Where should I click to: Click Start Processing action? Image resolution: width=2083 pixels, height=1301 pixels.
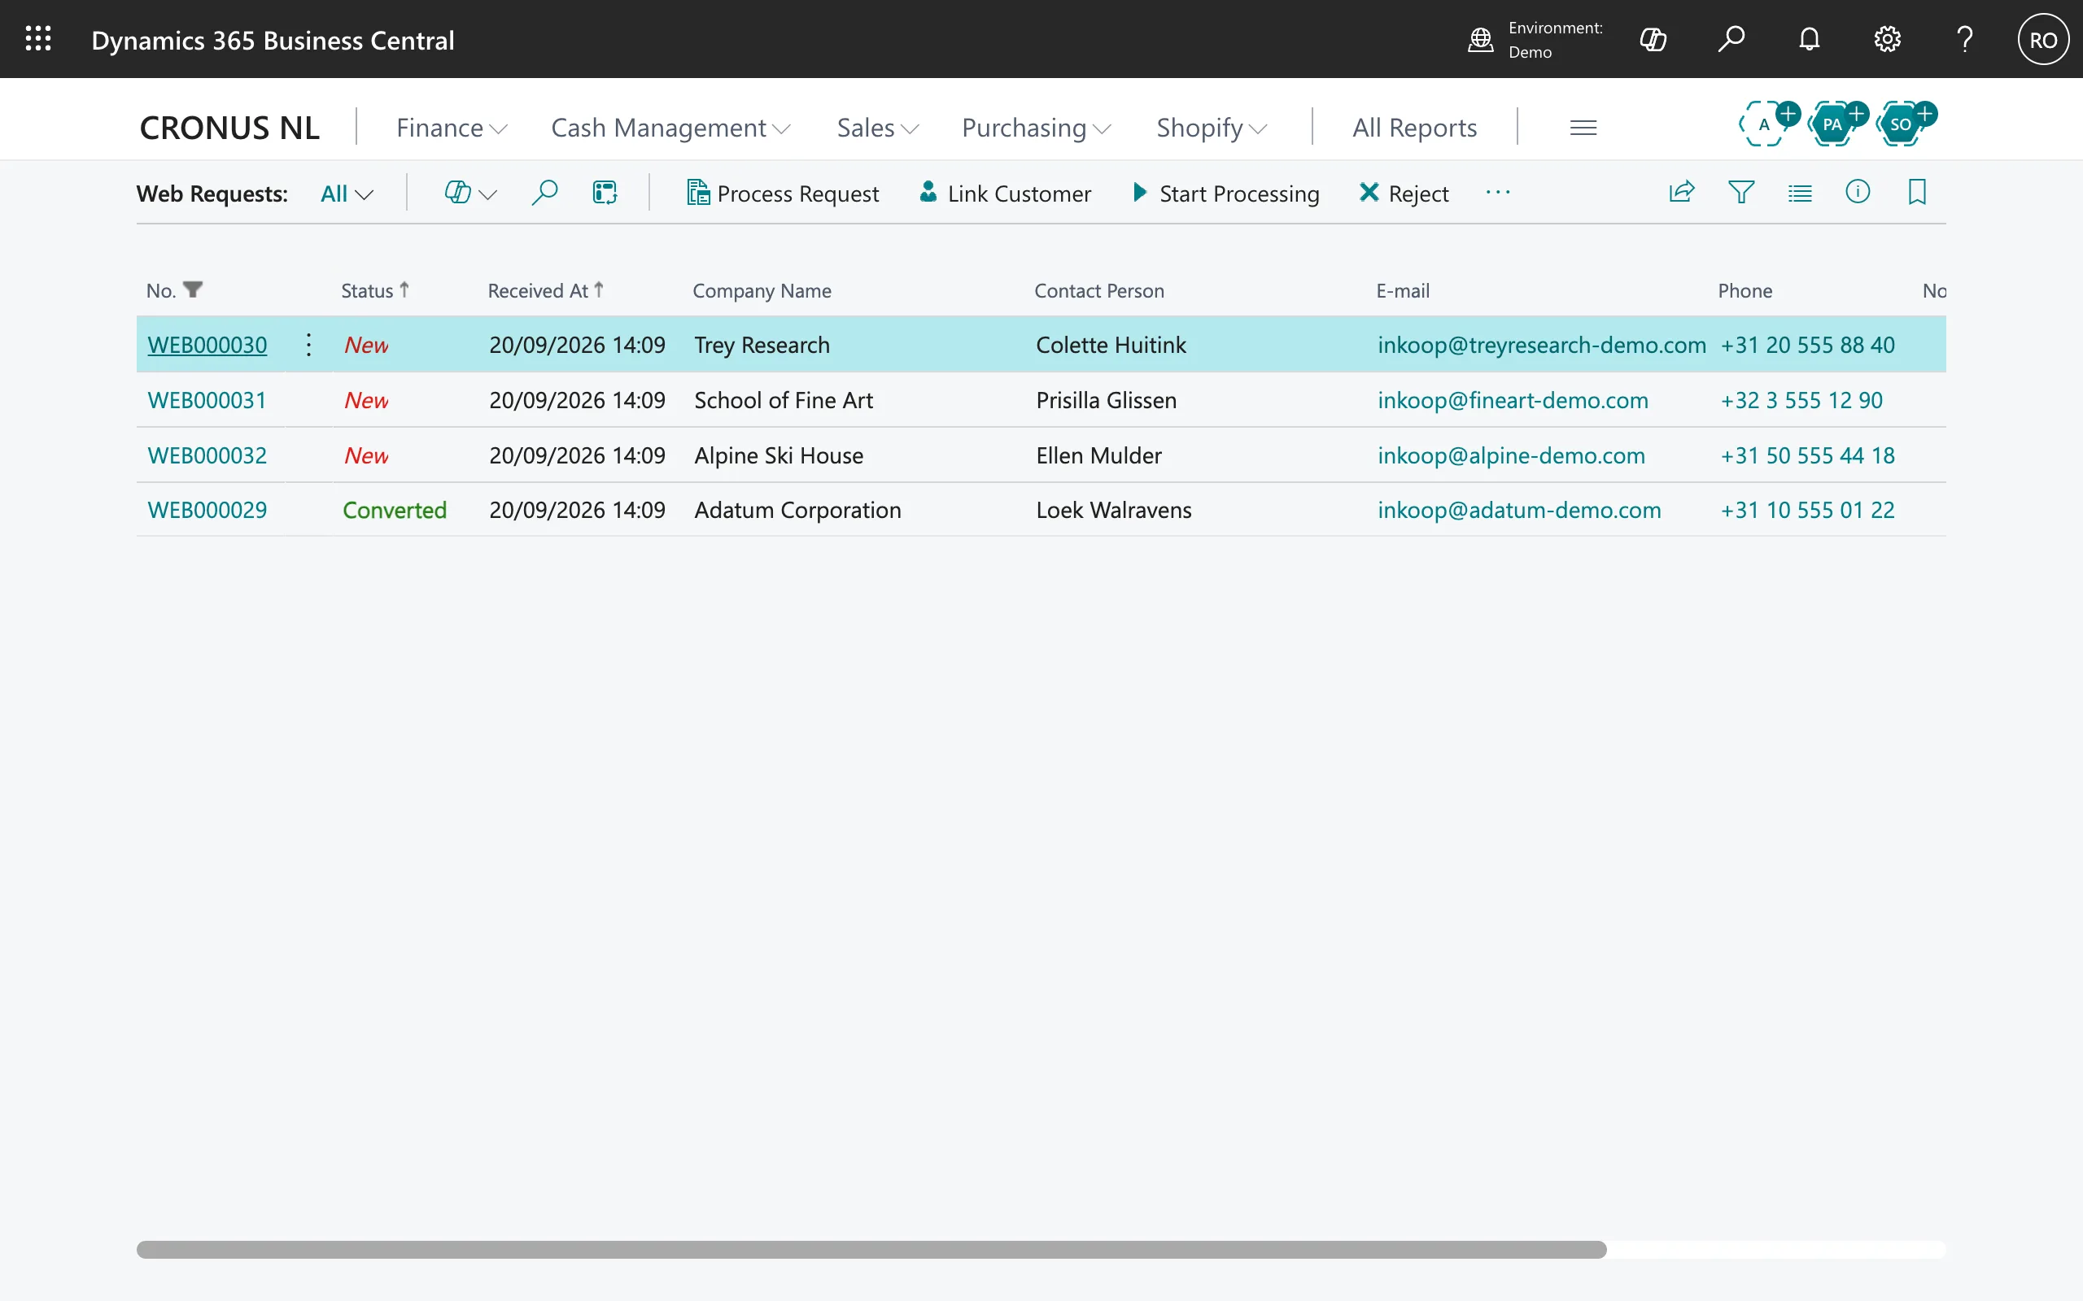(x=1225, y=194)
